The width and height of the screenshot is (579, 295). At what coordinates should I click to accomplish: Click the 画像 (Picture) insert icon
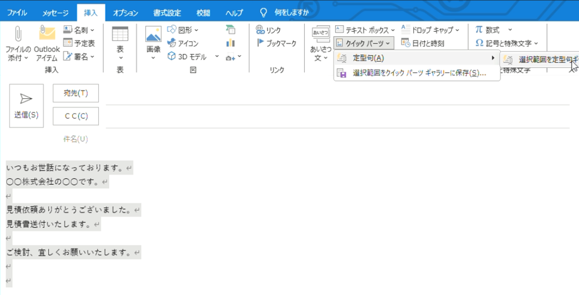153,35
